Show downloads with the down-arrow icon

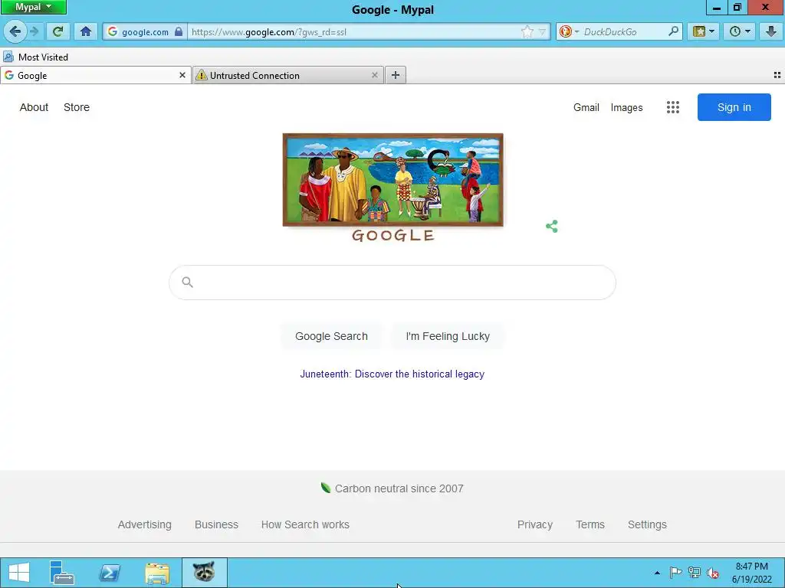click(771, 31)
